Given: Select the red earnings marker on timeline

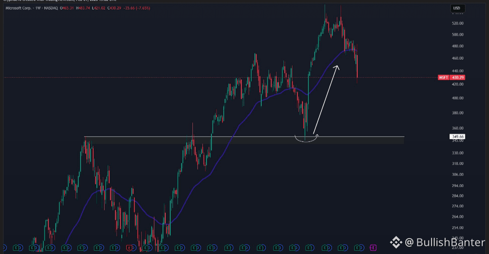Looking at the screenshot, I should pyautogui.click(x=130, y=248).
